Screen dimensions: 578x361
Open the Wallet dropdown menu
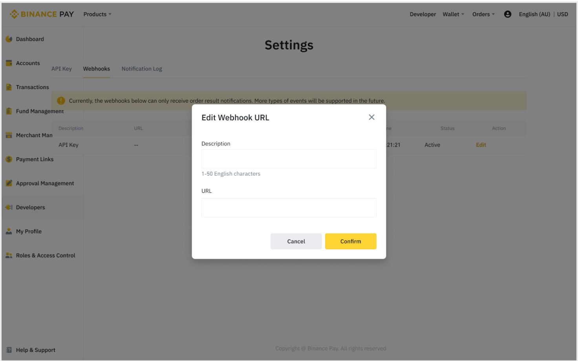454,14
